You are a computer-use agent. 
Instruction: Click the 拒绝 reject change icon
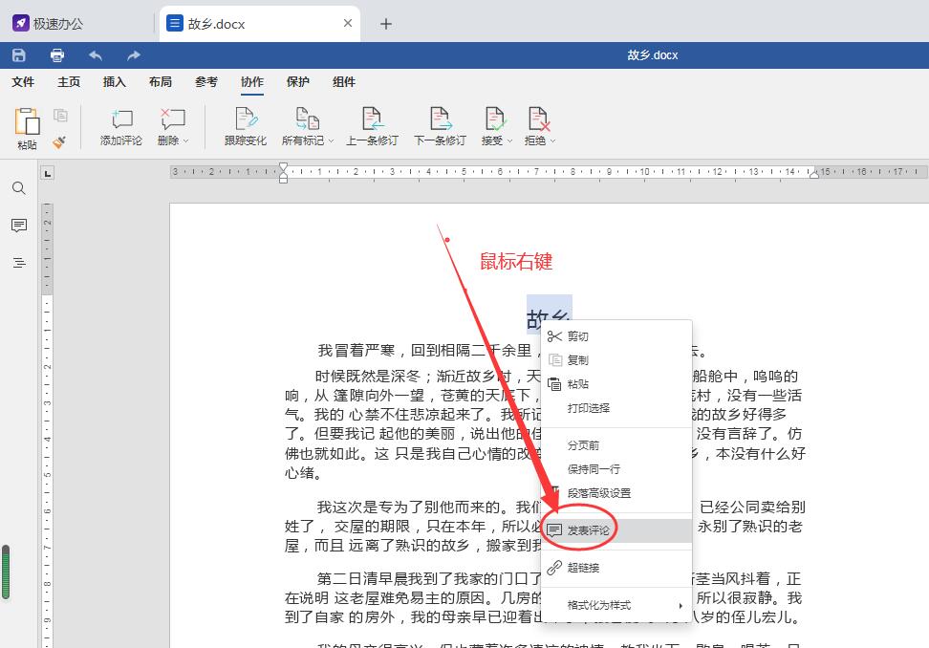tap(538, 119)
